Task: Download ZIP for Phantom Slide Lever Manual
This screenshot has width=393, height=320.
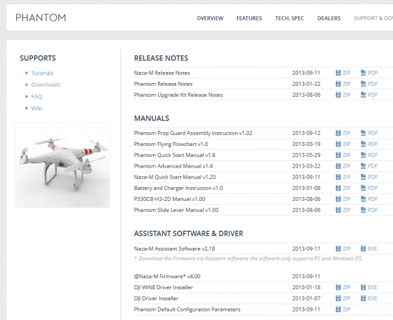Action: [x=343, y=210]
